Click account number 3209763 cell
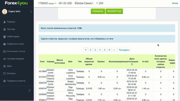 tap(42, 83)
